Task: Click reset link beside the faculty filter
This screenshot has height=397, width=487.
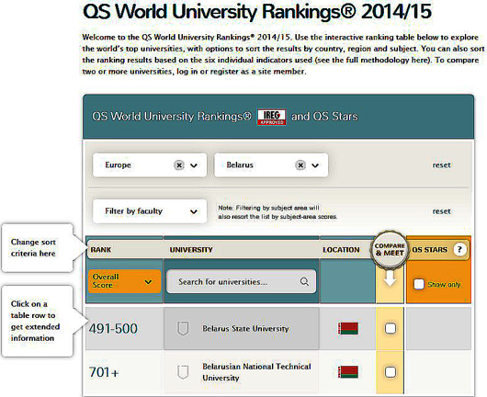Action: coord(441,211)
